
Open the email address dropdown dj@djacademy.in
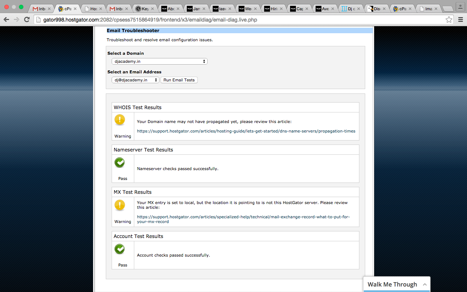[x=135, y=80]
